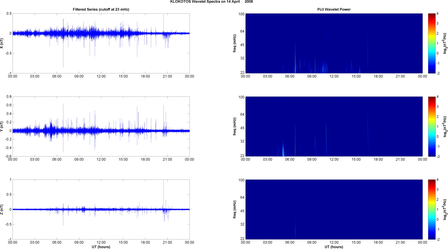Click the colorbar beside the top wavelet spectrogram
Image resolution: width=448 pixels, height=249 pixels.
tap(432, 43)
